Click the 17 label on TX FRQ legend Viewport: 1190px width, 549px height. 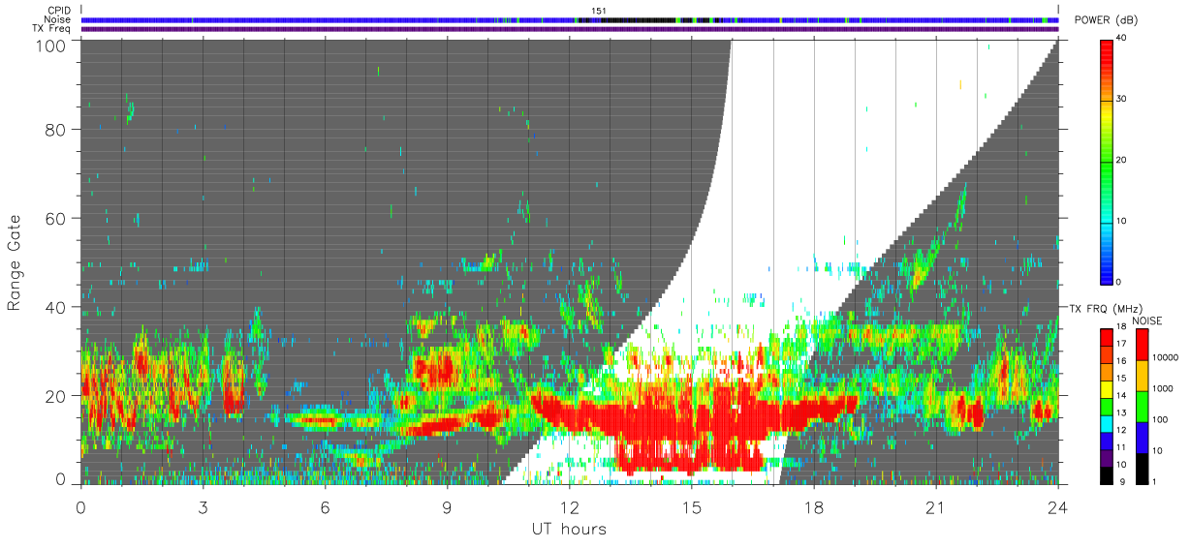[1122, 344]
